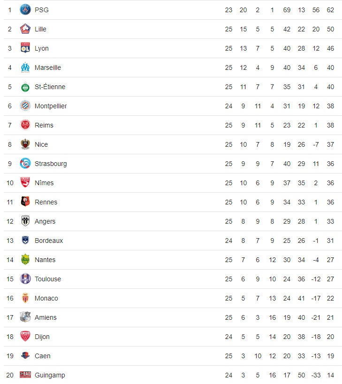Click the Lille club crest icon
The width and height of the screenshot is (342, 384).
25,29
